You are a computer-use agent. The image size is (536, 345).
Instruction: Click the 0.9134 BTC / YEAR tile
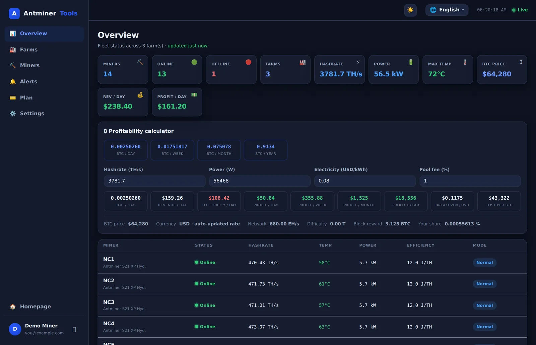(266, 150)
